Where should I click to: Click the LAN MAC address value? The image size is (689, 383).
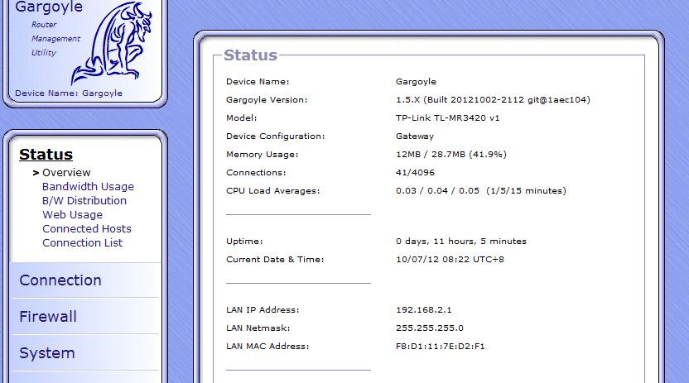[x=441, y=347]
